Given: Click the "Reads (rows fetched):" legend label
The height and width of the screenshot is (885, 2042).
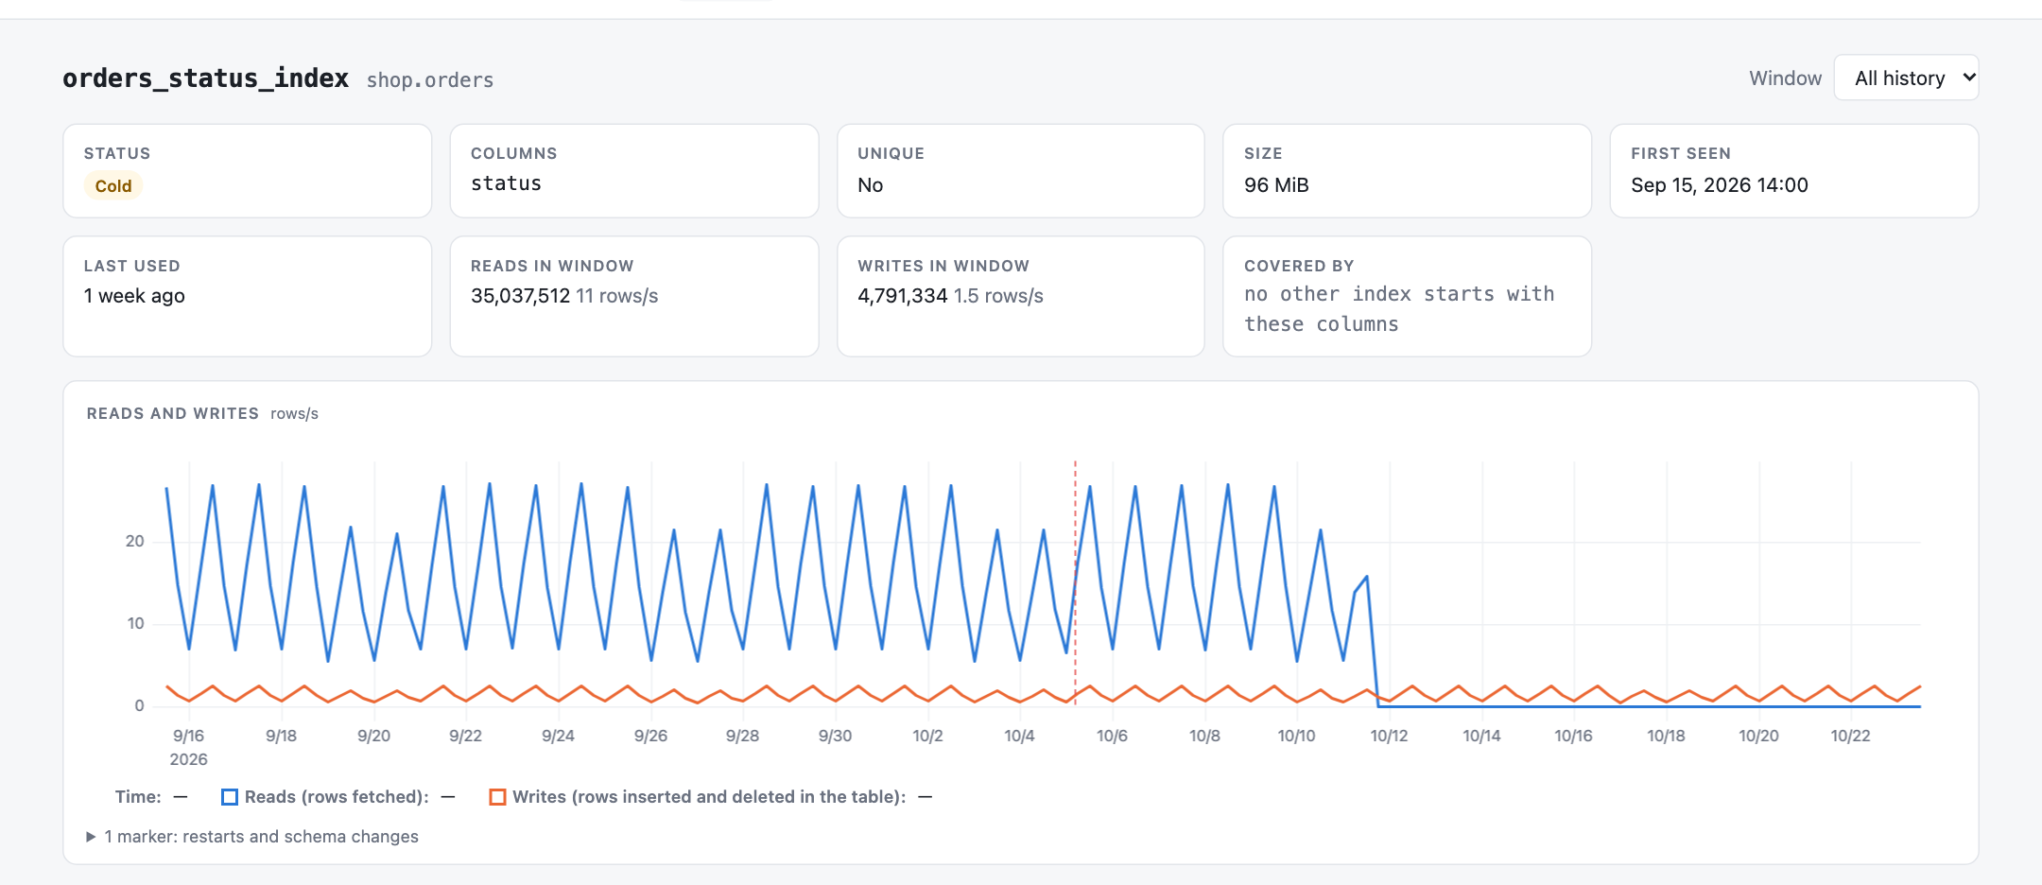Looking at the screenshot, I should pyautogui.click(x=337, y=797).
